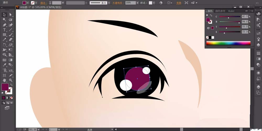Click the 描边 stroke link
The width and height of the screenshot is (262, 131).
click(x=43, y=3)
